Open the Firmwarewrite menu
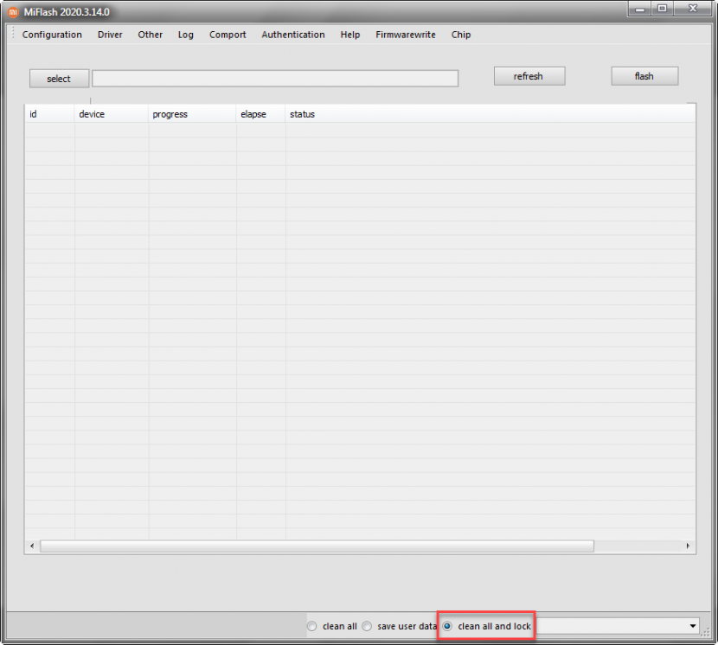Screen dimensions: 718x645 tap(406, 35)
